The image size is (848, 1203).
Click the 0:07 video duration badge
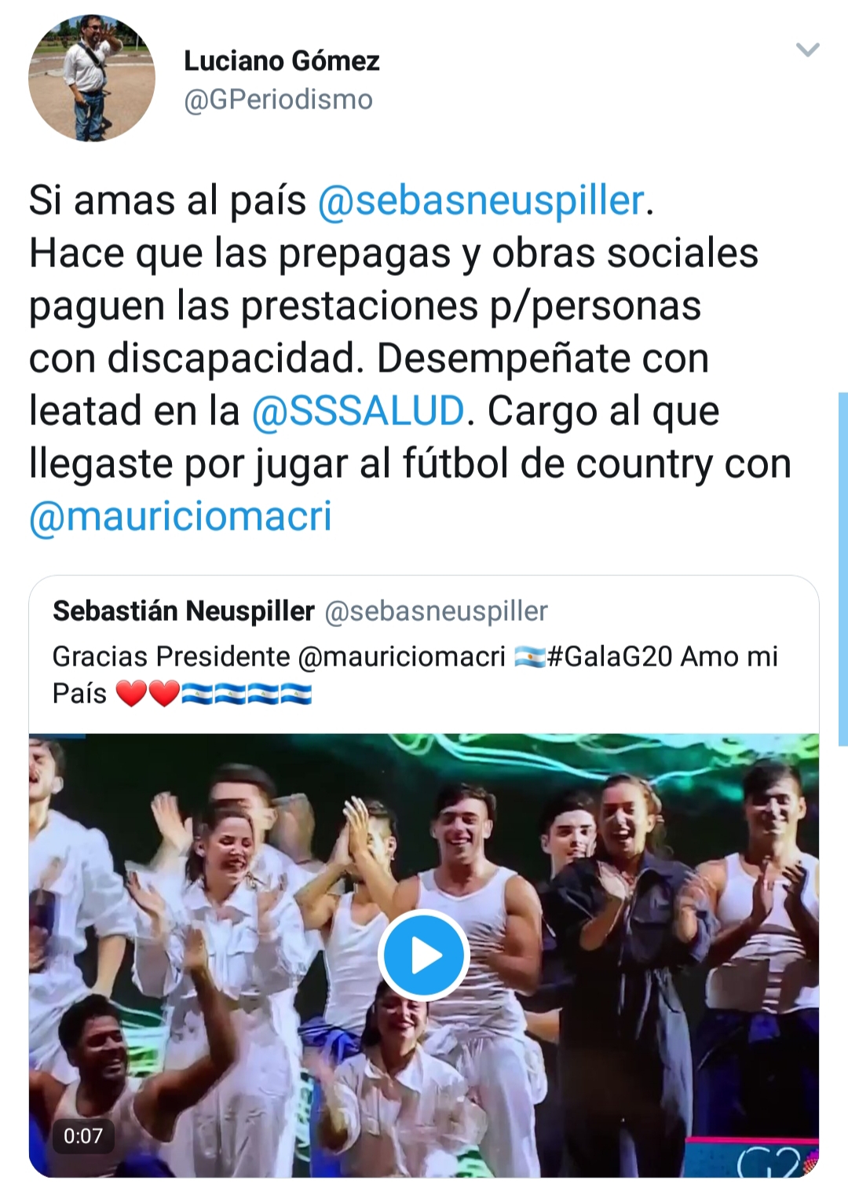(x=83, y=1135)
